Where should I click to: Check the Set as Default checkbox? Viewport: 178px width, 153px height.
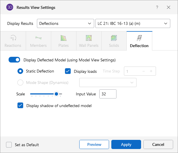pos(9,144)
